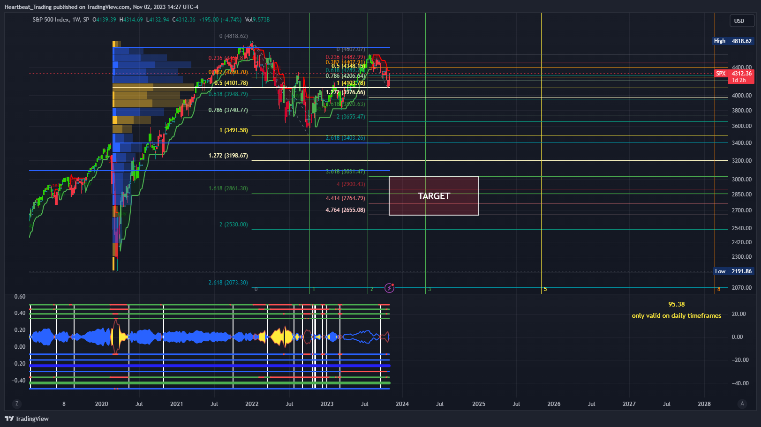
Task: Select Fibonacci label 2 (2530.00)
Action: (234, 225)
